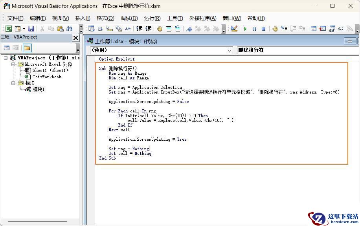Comment out the selected block
This screenshot has width=360, height=226.
pyautogui.click(x=169, y=28)
